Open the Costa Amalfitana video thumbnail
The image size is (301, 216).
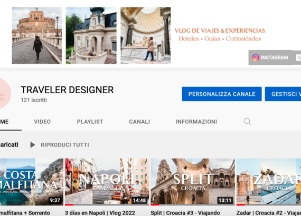(x=32, y=182)
